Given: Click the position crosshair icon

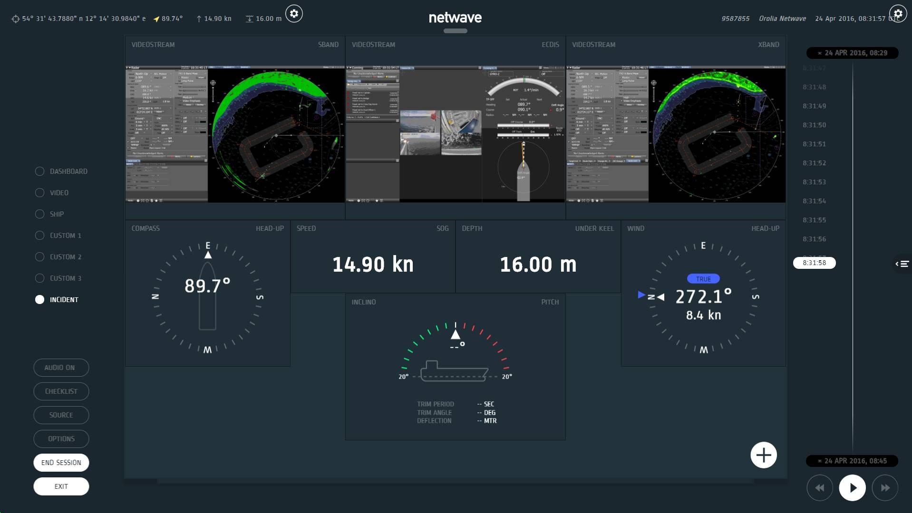Looking at the screenshot, I should point(16,19).
